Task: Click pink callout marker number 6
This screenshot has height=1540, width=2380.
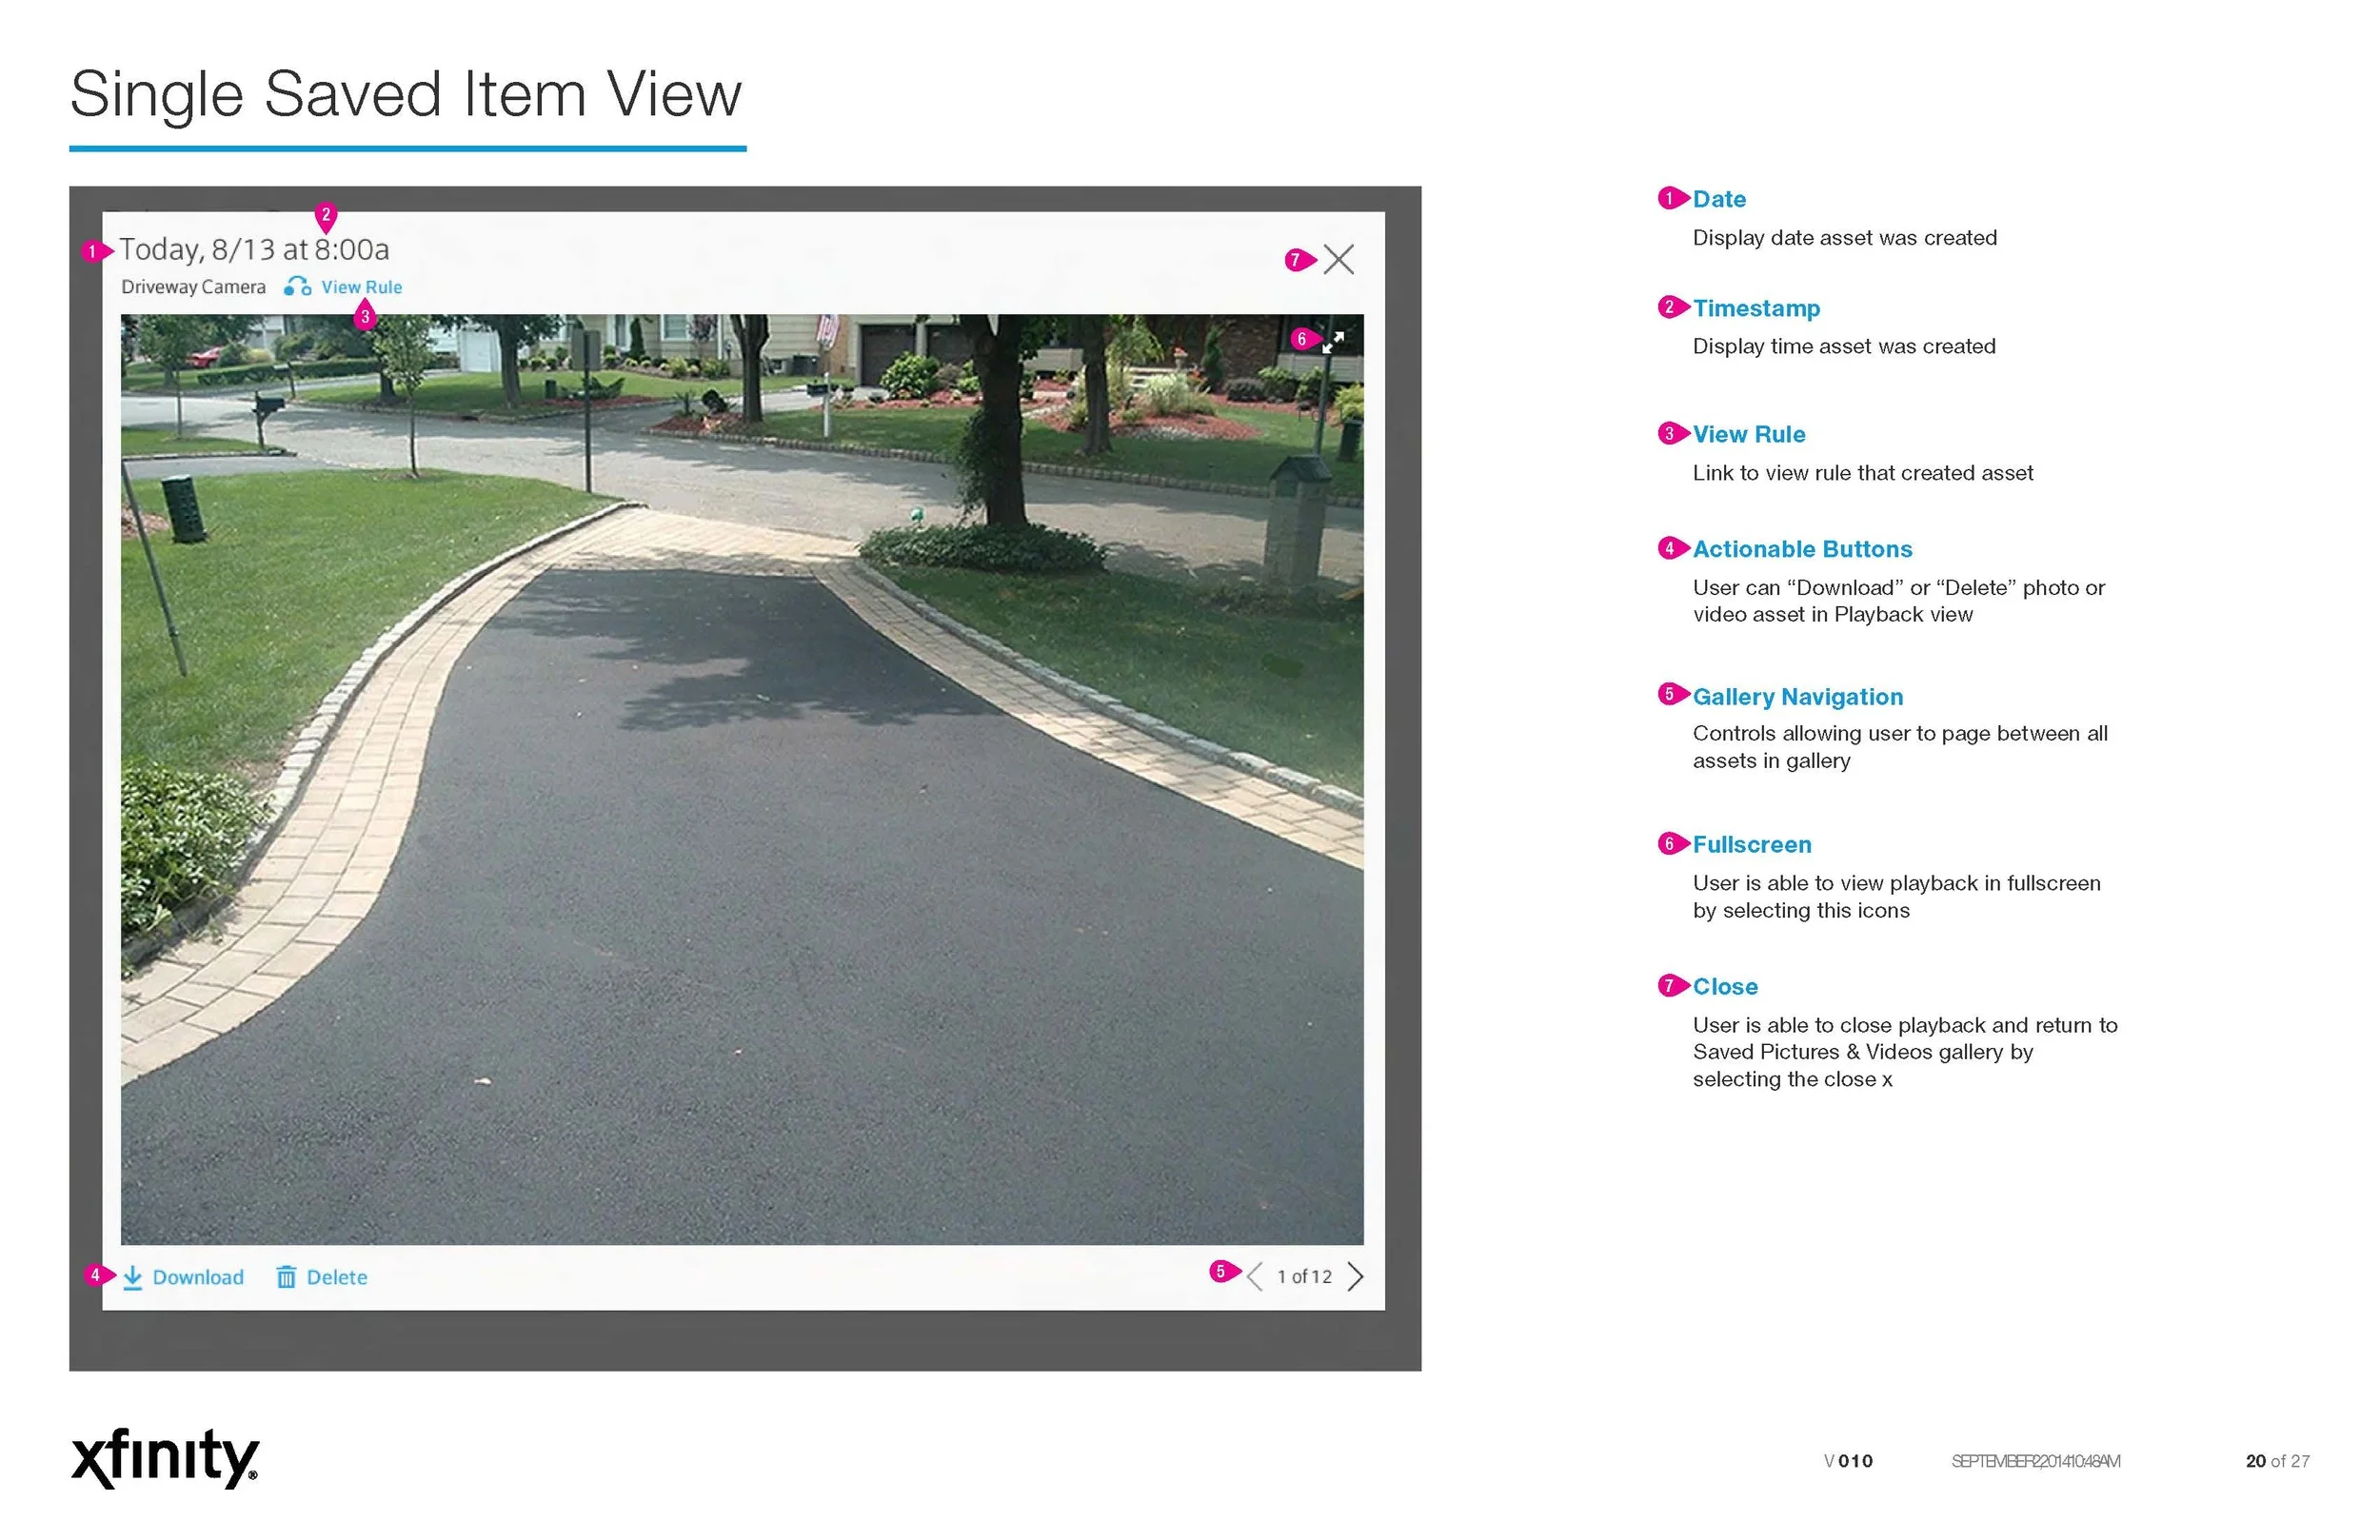Action: pos(1301,340)
